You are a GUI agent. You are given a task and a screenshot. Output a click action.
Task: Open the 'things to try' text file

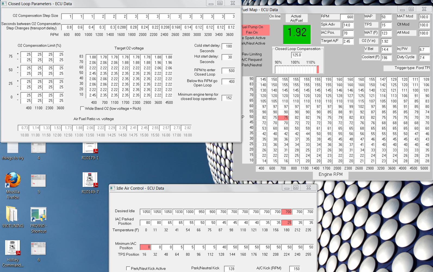click(13, 148)
